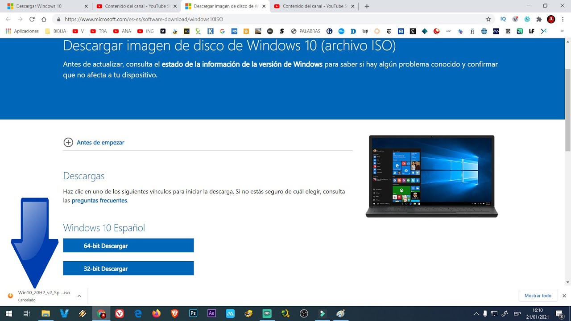Open OBS Studio from the taskbar
The width and height of the screenshot is (571, 321).
(304, 313)
